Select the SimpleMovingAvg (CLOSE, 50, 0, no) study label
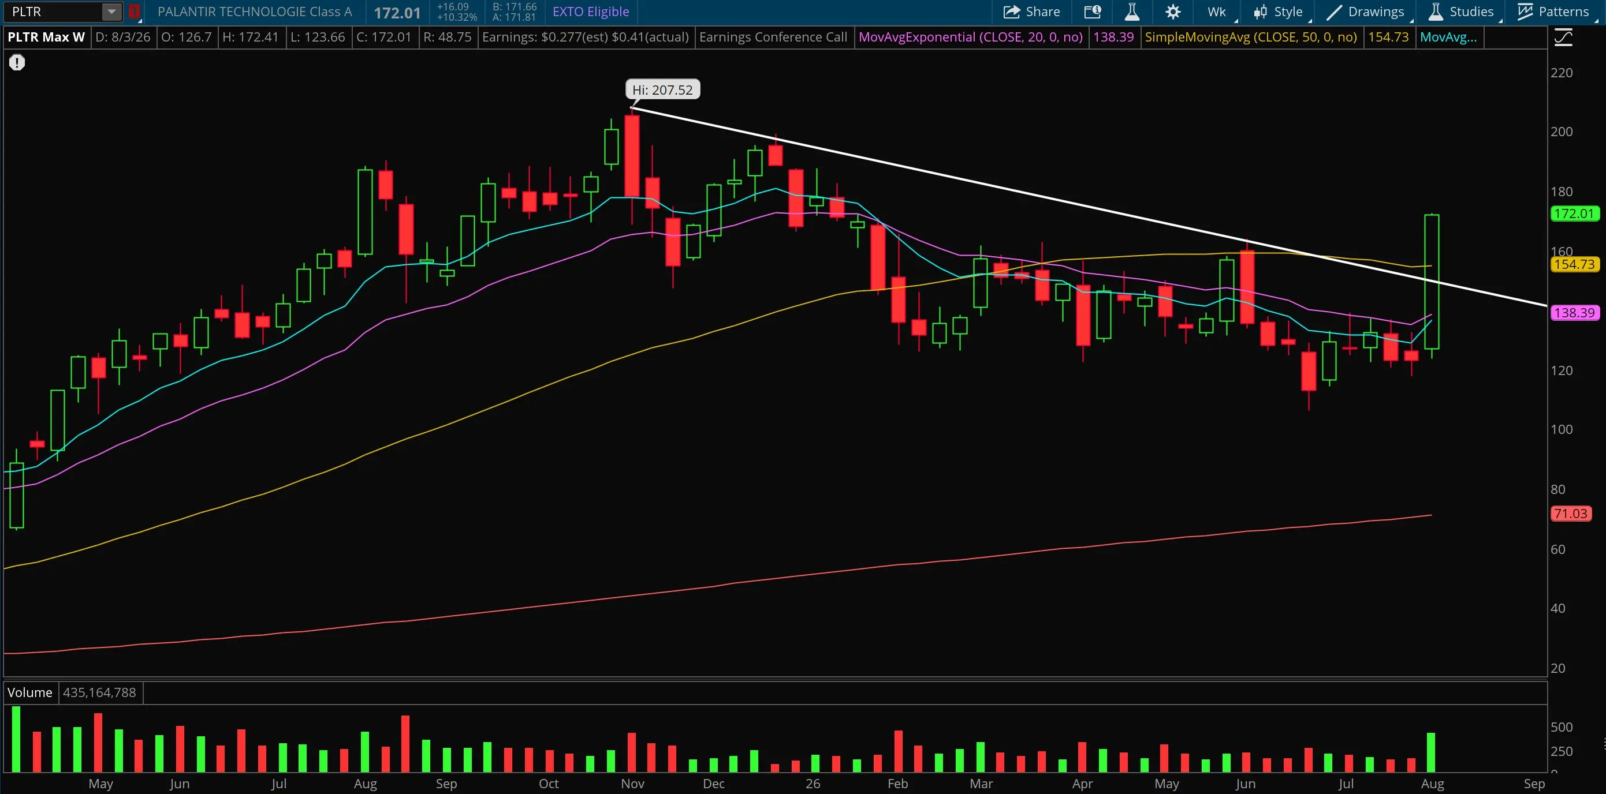 click(x=1251, y=37)
